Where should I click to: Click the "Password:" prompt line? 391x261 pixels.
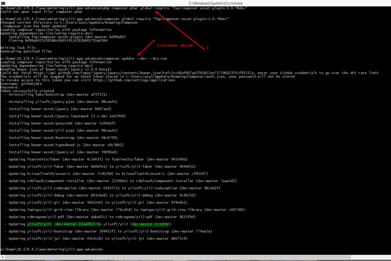coord(10,87)
